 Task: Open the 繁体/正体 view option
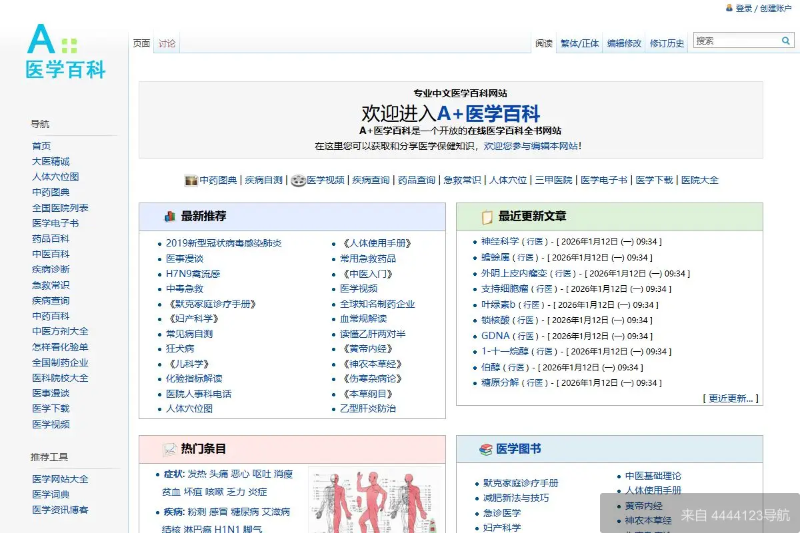click(579, 43)
